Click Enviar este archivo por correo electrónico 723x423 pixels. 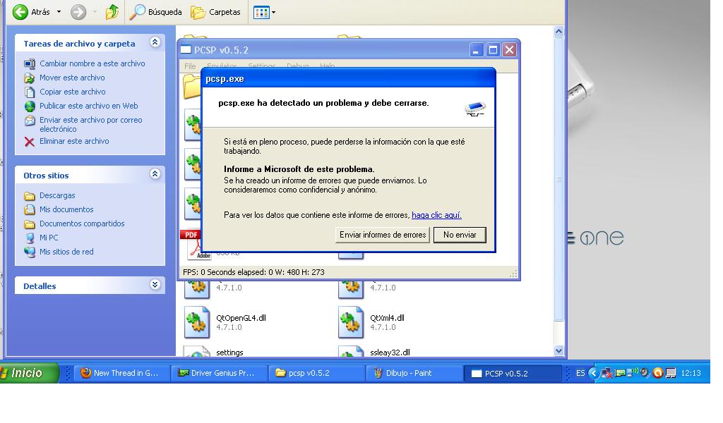[x=91, y=124]
